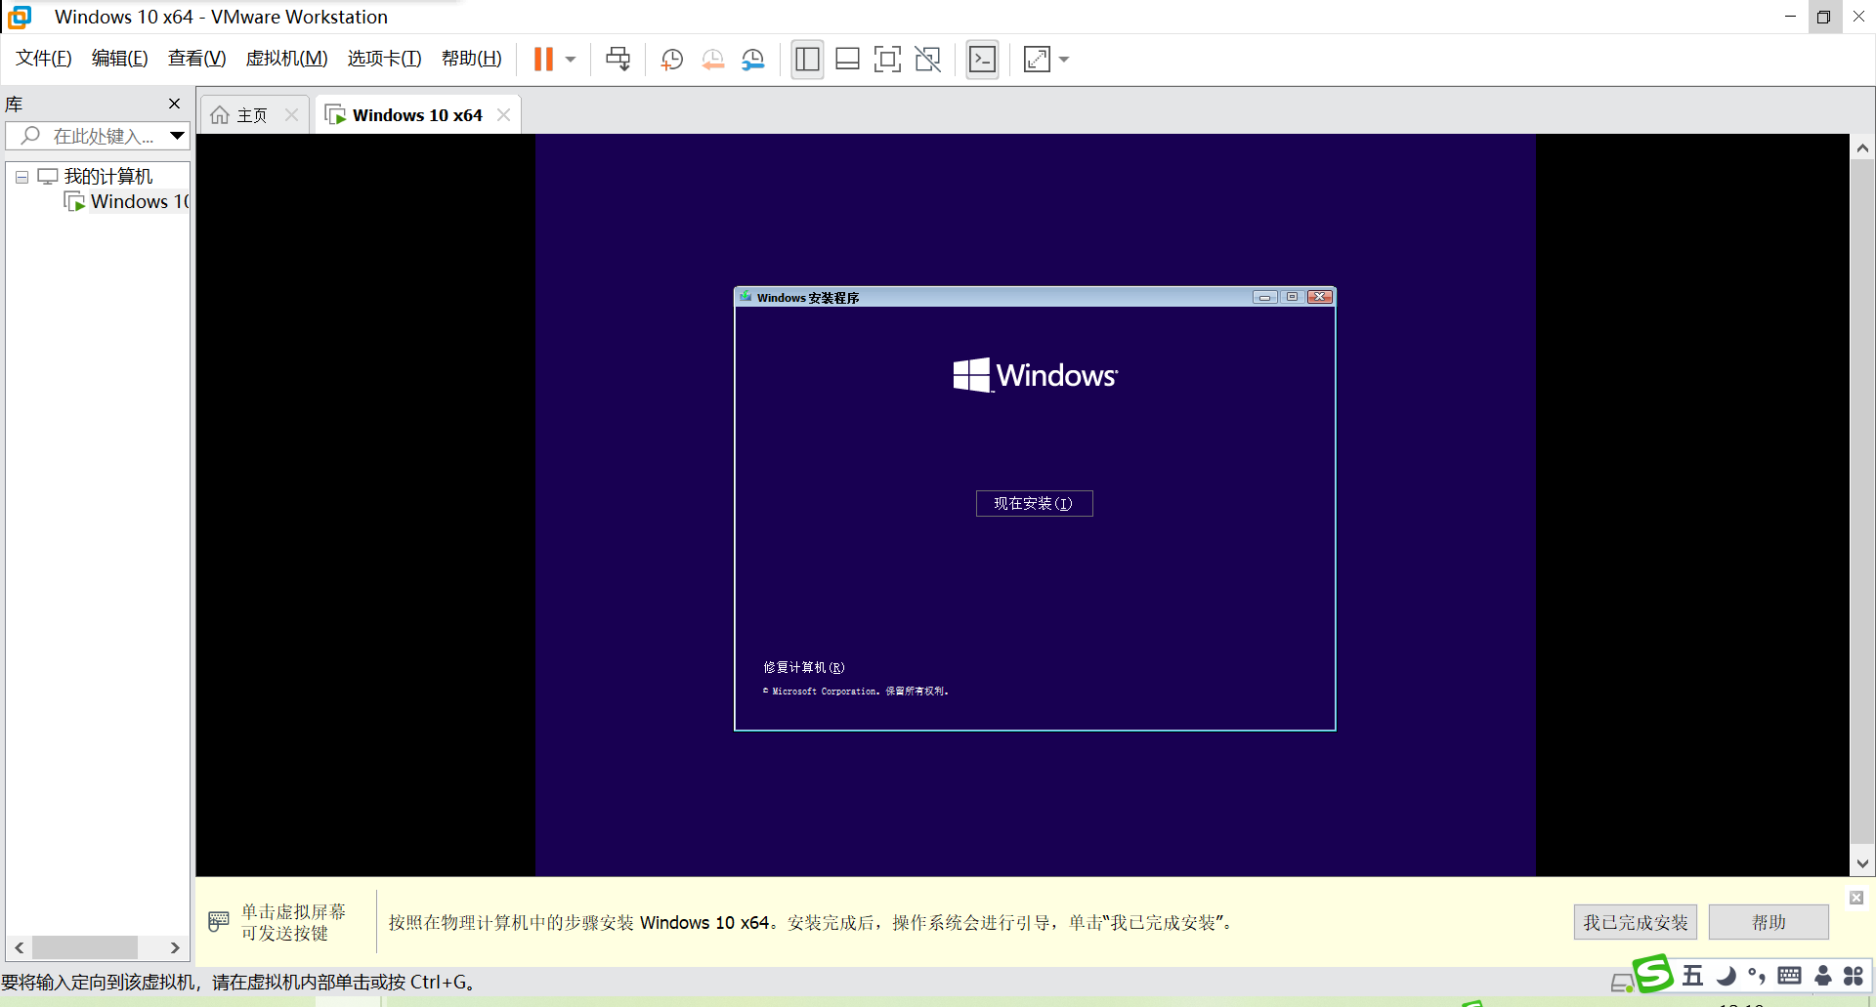The height and width of the screenshot is (1007, 1876).
Task: Expand the library search dropdown arrow
Action: 177,136
